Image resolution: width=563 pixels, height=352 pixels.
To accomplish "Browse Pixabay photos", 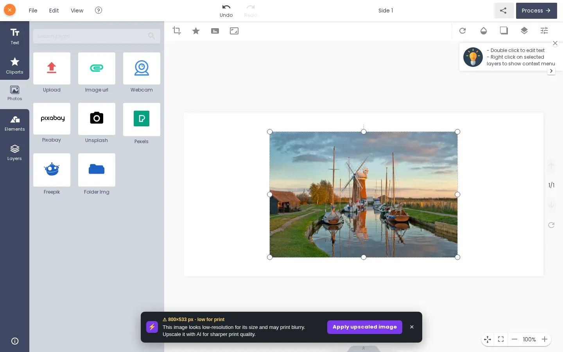I will pos(52,119).
